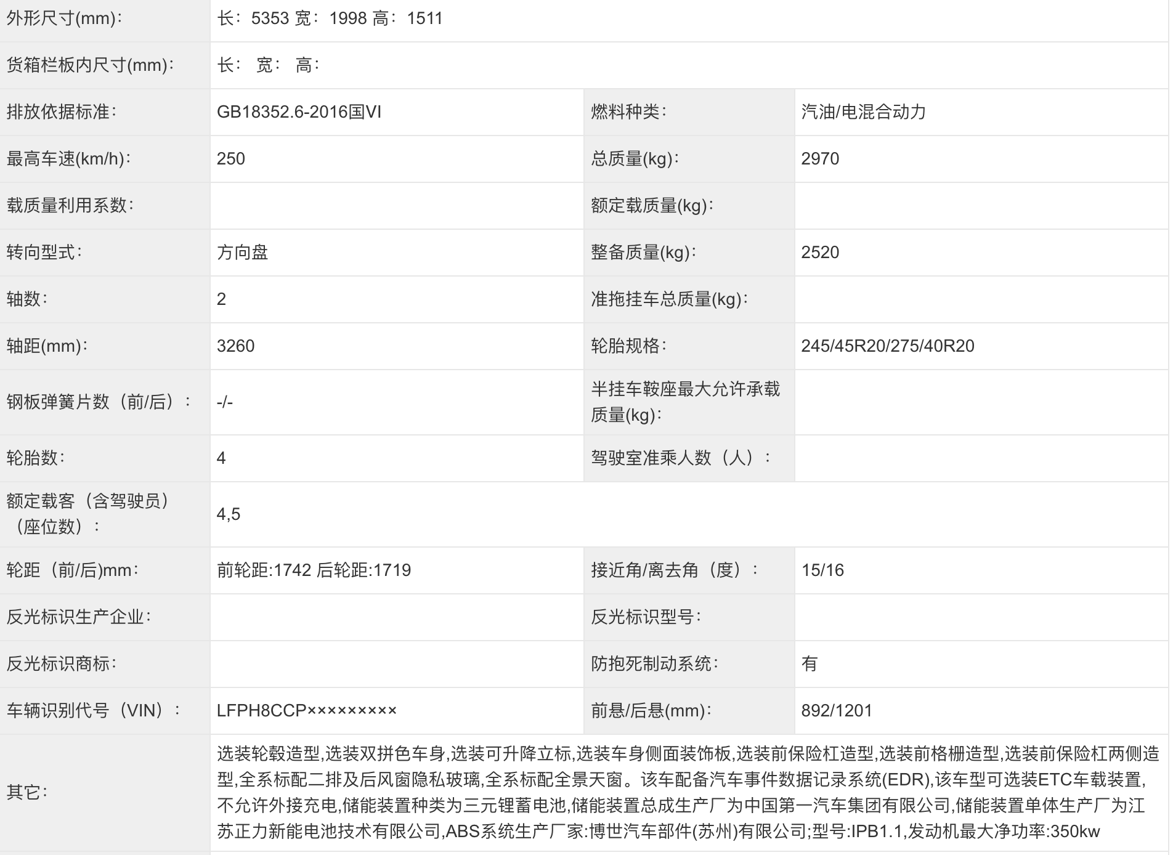Select steering type value 方向盘

[242, 253]
